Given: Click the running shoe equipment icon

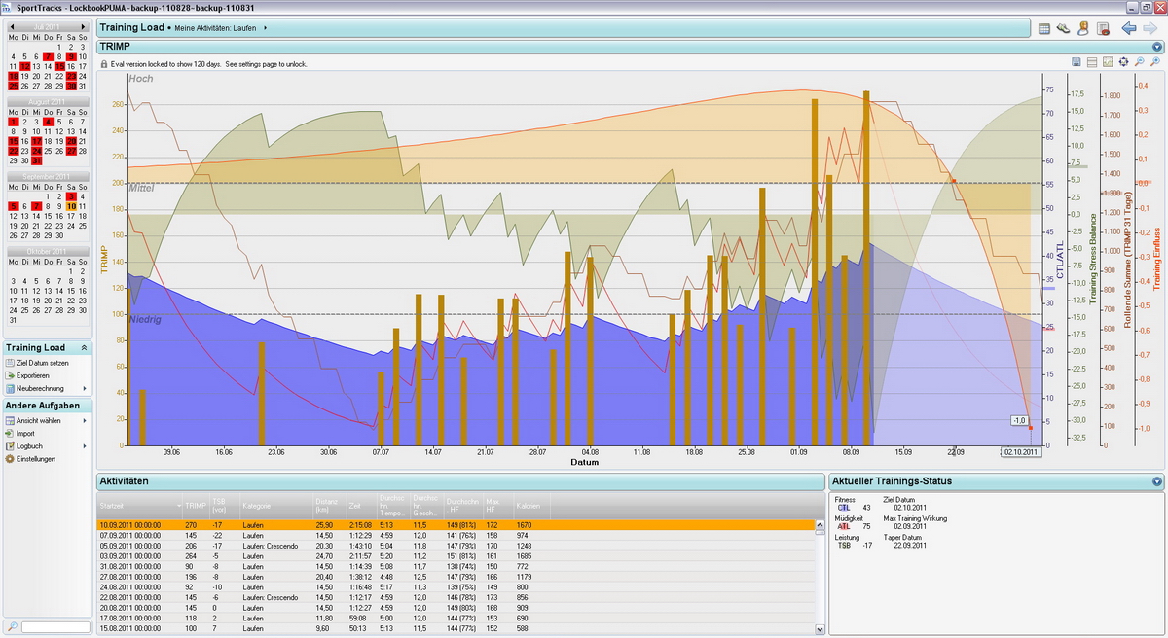Looking at the screenshot, I should click(1064, 28).
